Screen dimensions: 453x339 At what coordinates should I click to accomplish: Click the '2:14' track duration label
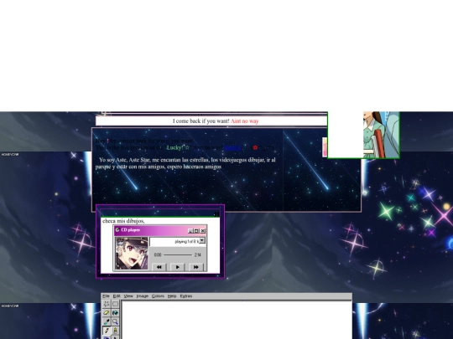point(198,254)
